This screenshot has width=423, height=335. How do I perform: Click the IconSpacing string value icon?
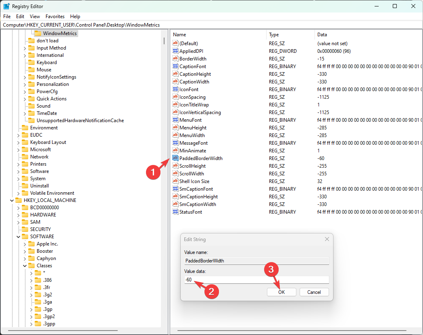click(175, 97)
